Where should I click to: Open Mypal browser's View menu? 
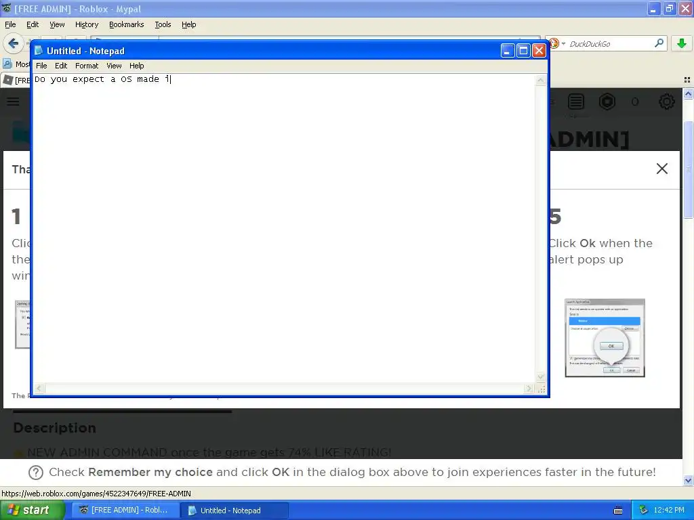57,24
